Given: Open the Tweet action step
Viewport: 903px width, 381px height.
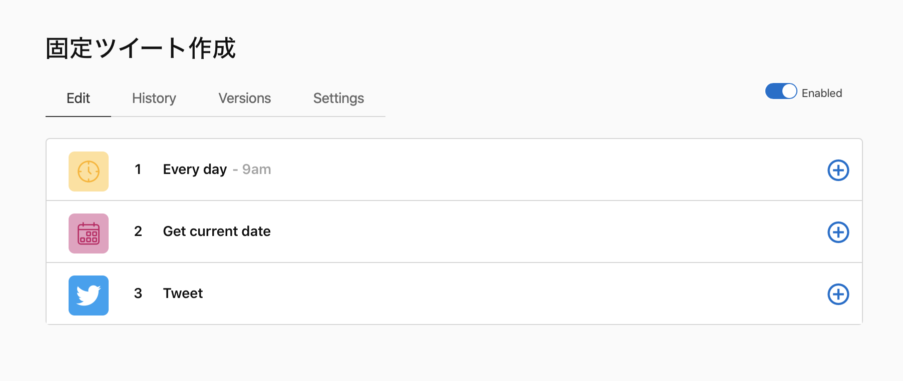Looking at the screenshot, I should click(183, 293).
